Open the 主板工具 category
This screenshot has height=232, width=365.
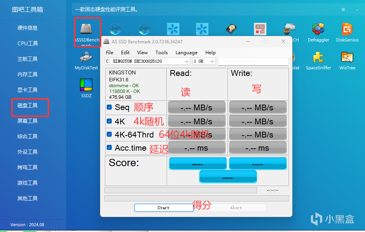pos(27,59)
